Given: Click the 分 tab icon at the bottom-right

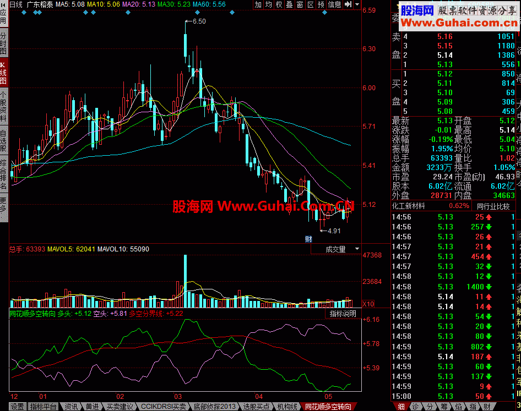Looking at the screenshot, I should (x=430, y=407).
